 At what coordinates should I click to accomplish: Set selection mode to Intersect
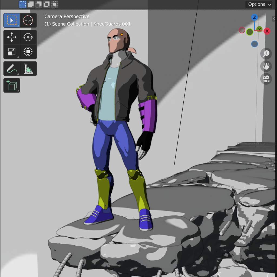pyautogui.click(x=54, y=4)
